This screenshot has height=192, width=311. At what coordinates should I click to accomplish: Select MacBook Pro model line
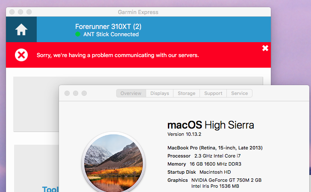click(215, 148)
